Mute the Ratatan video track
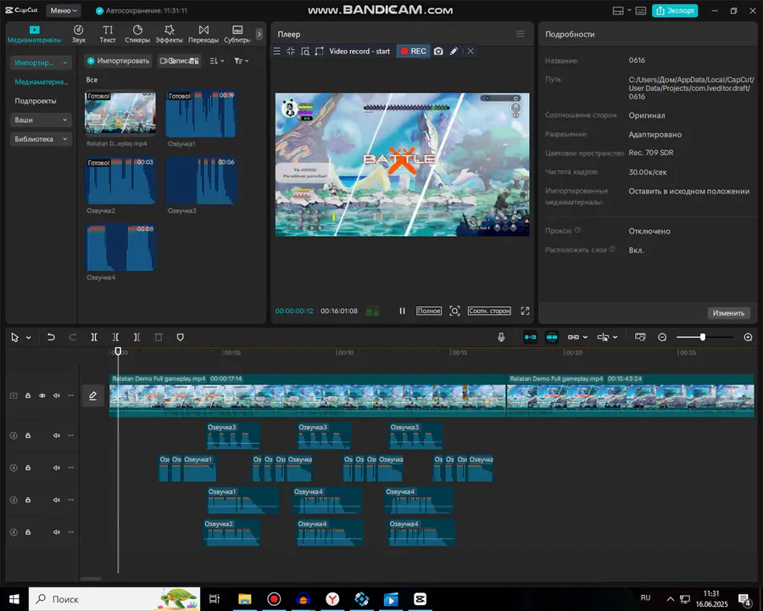Image resolution: width=763 pixels, height=611 pixels. pos(57,395)
